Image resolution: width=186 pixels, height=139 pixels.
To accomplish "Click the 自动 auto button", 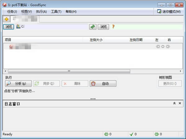I will (103, 84).
